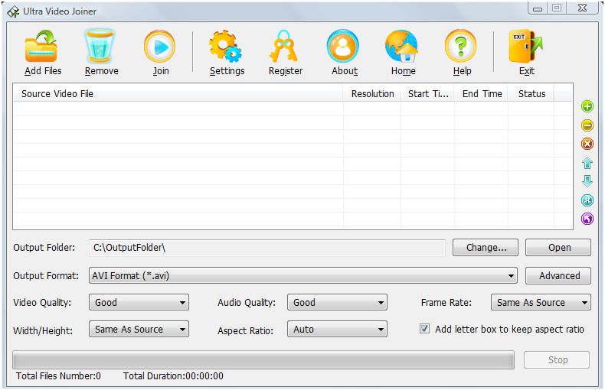The width and height of the screenshot is (605, 390).
Task: Click red X clear list side icon
Action: click(587, 144)
